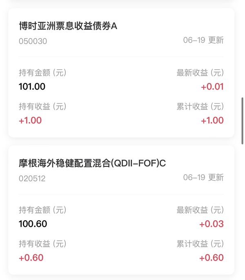Open the 摩根海外稳健配置混合(QDII-FOF)C fund title

pos(92,163)
